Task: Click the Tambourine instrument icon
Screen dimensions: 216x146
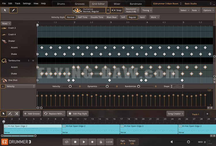Action: pos(4,60)
